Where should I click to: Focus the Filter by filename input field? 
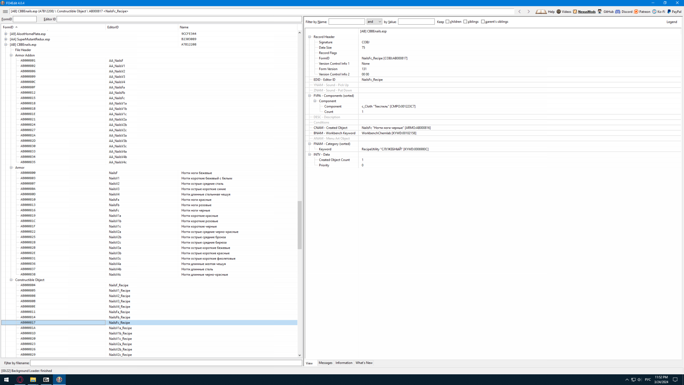[x=166, y=363]
